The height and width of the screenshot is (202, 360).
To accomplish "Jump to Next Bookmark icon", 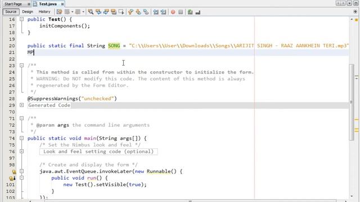I will click(x=138, y=12).
